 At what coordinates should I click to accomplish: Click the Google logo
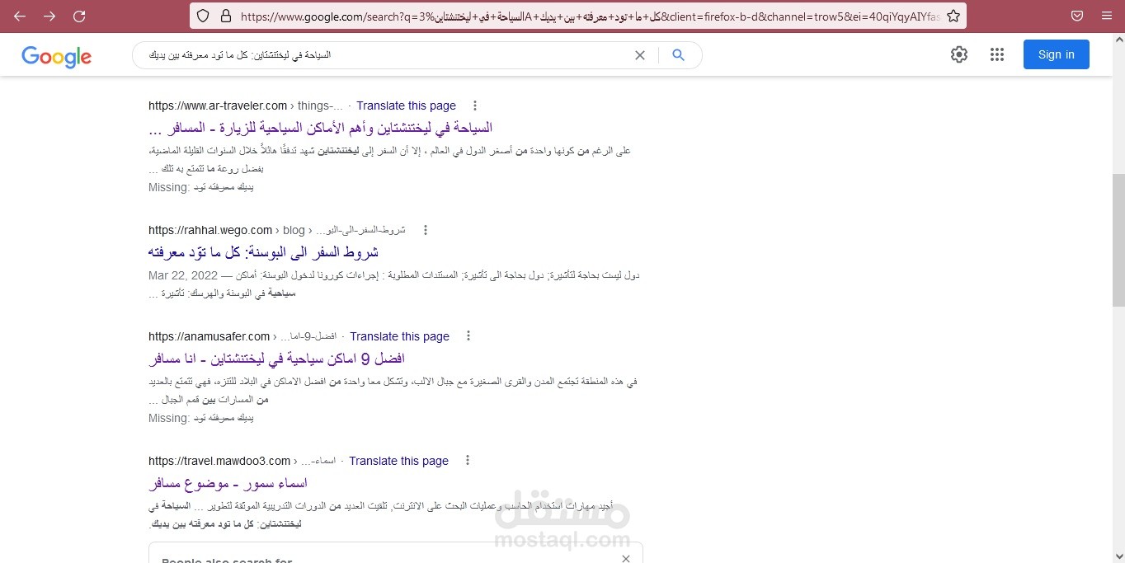pos(56,56)
